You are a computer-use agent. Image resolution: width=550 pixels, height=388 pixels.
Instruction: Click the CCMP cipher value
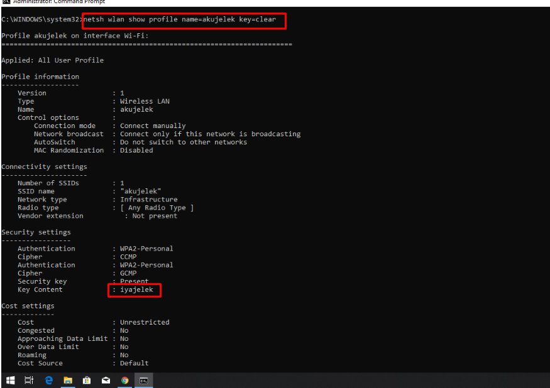128,257
